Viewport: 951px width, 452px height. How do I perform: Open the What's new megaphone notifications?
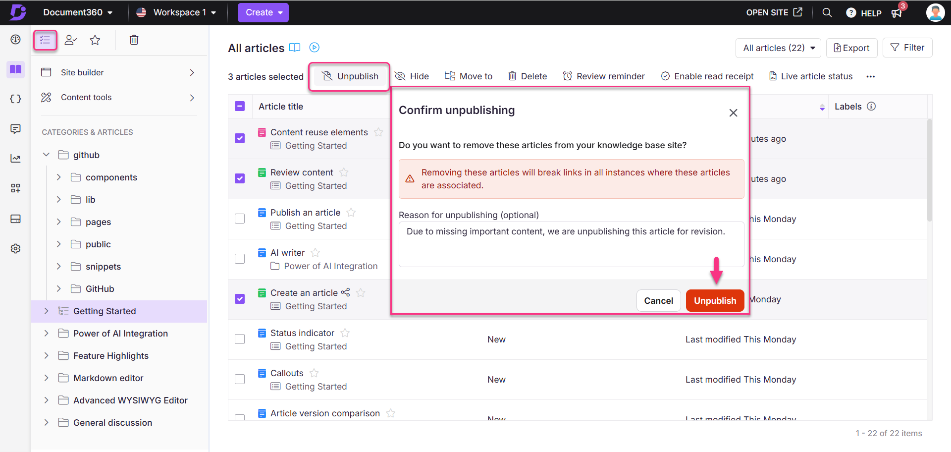pos(897,13)
